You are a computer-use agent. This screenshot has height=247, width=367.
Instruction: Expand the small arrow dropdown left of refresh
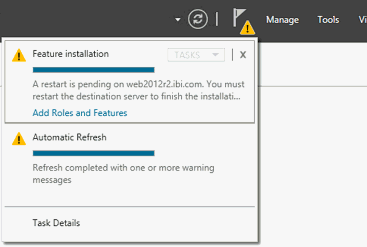[178, 20]
